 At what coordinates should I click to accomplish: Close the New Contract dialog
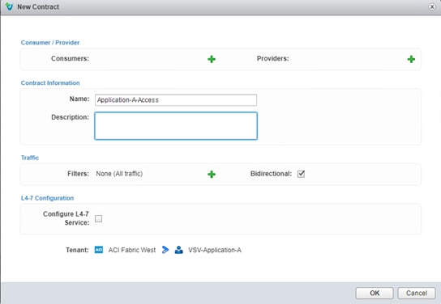coord(432,6)
